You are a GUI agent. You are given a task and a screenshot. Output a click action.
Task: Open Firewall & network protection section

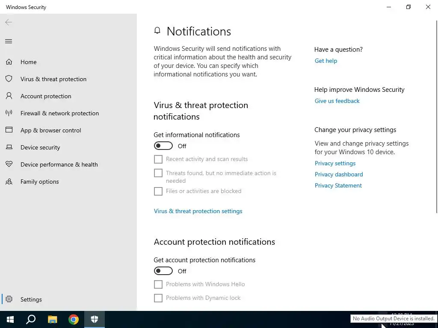tap(68, 113)
